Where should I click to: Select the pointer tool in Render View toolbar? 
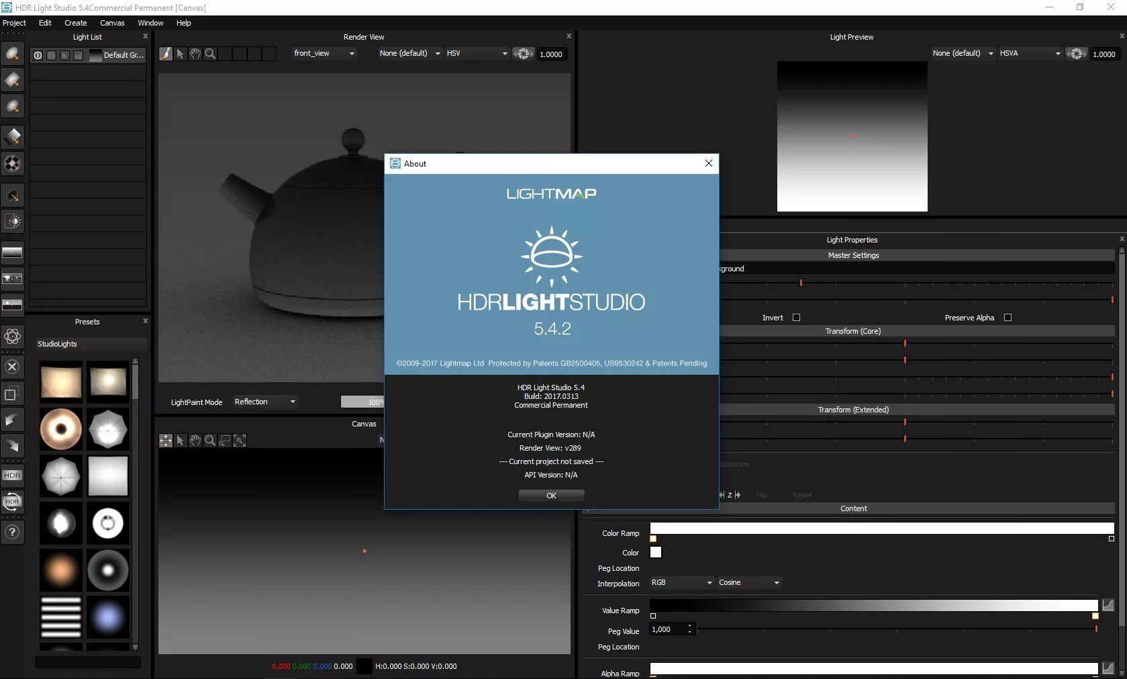[180, 54]
